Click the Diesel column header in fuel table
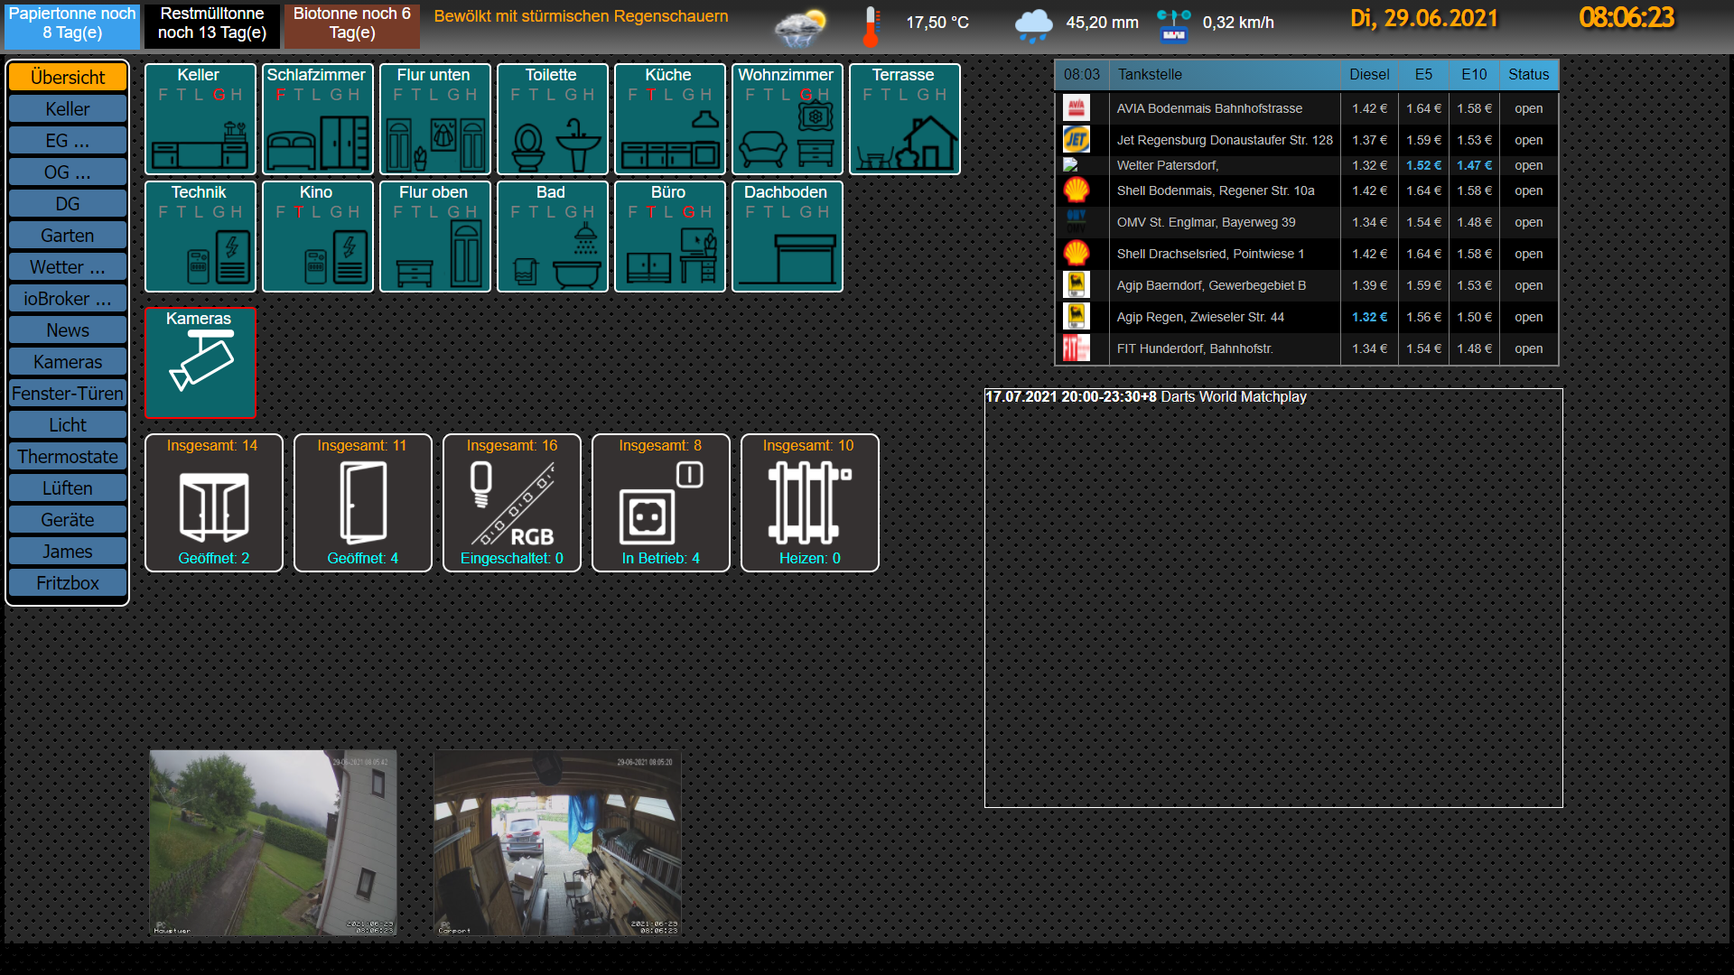 coord(1369,75)
